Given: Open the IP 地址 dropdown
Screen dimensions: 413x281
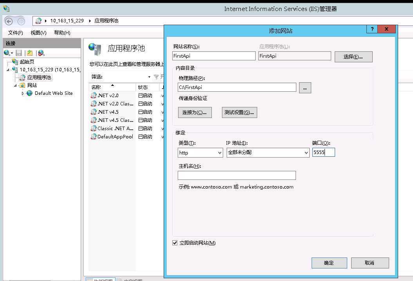Looking at the screenshot, I should (306, 152).
